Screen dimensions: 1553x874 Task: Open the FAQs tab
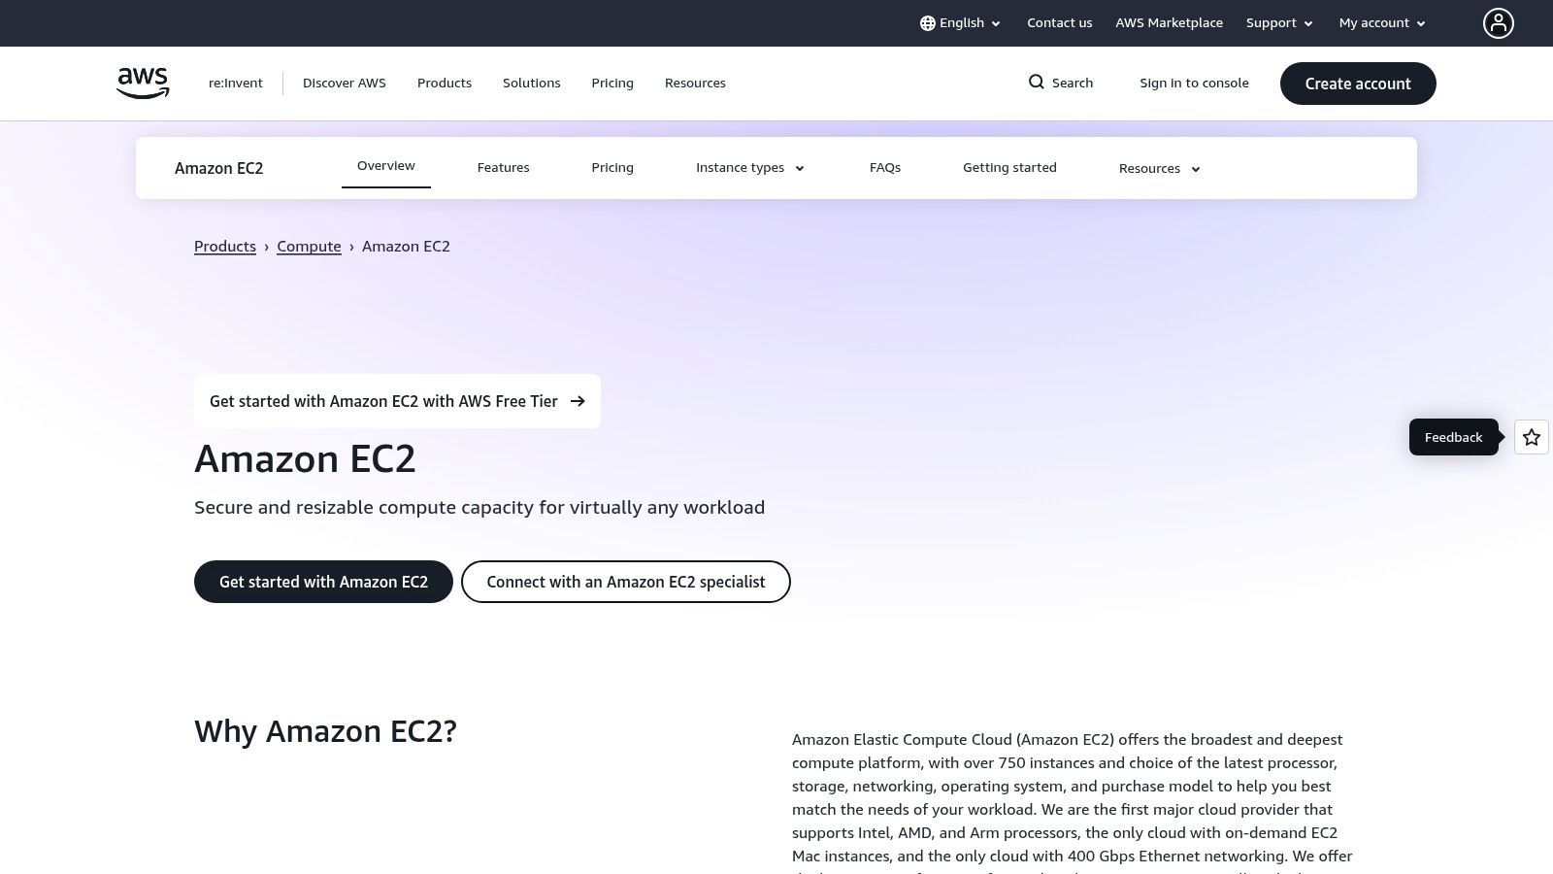click(884, 167)
